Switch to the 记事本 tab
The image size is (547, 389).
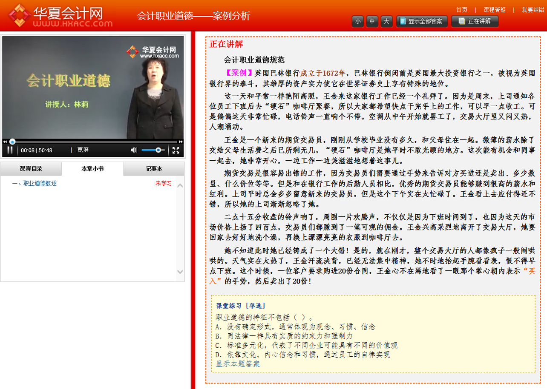click(x=154, y=169)
